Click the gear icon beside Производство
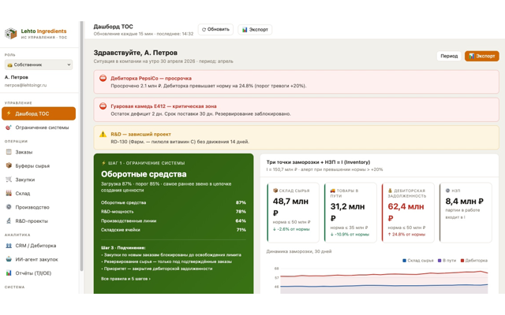The width and height of the screenshot is (505, 315). click(9, 207)
